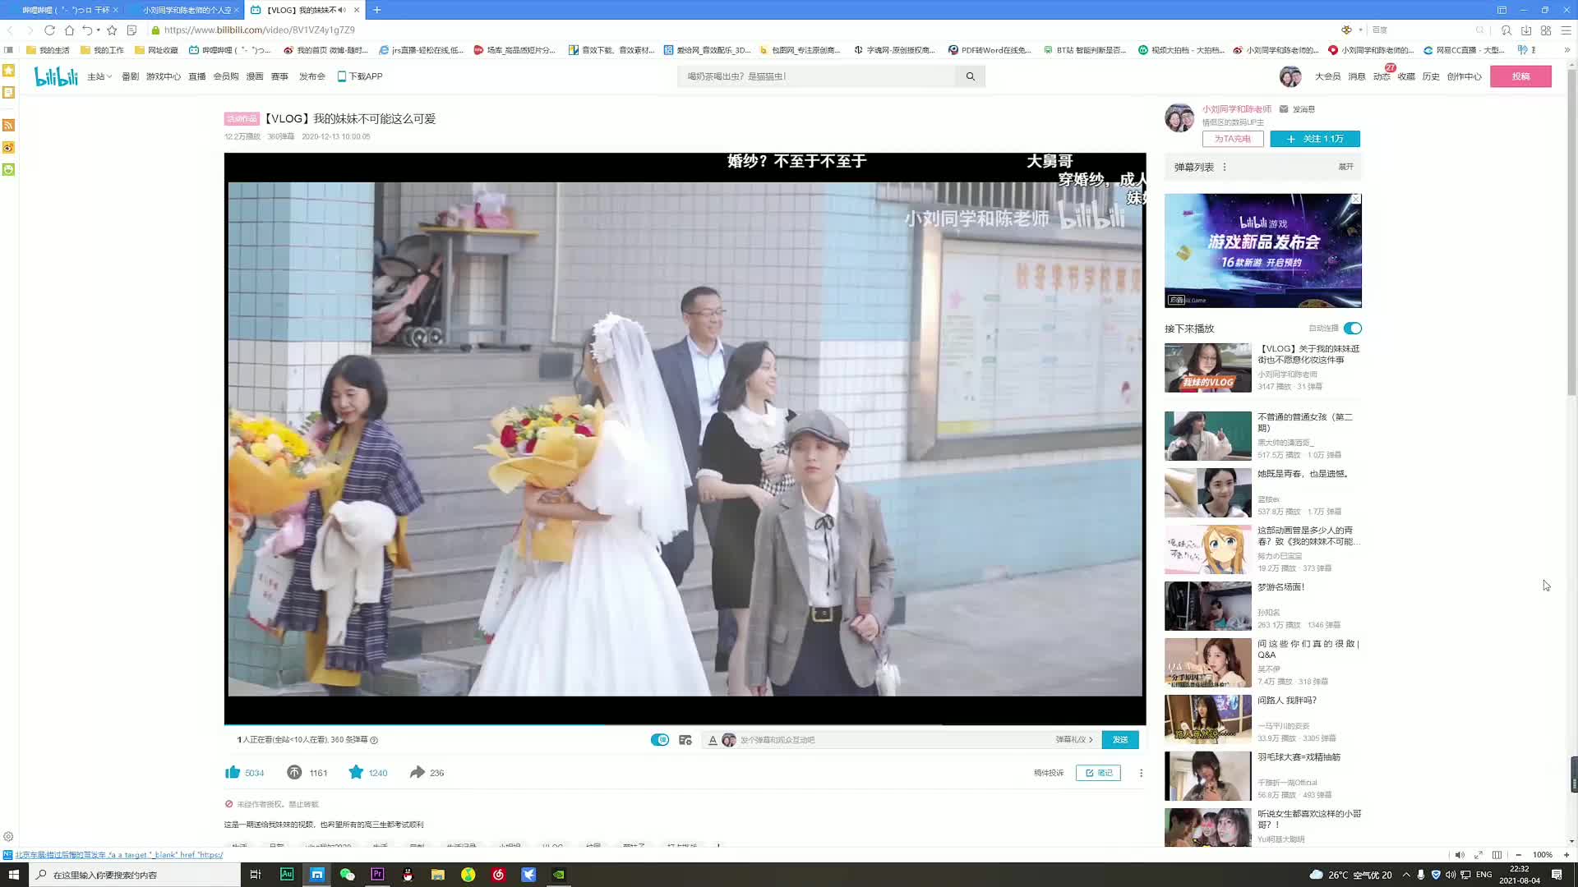Follow uploader with 关注 1.1万 button
Viewport: 1578px width, 887px height.
tap(1315, 139)
